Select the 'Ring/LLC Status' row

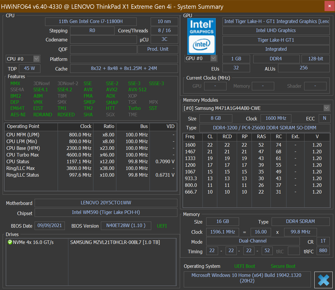click(91, 175)
